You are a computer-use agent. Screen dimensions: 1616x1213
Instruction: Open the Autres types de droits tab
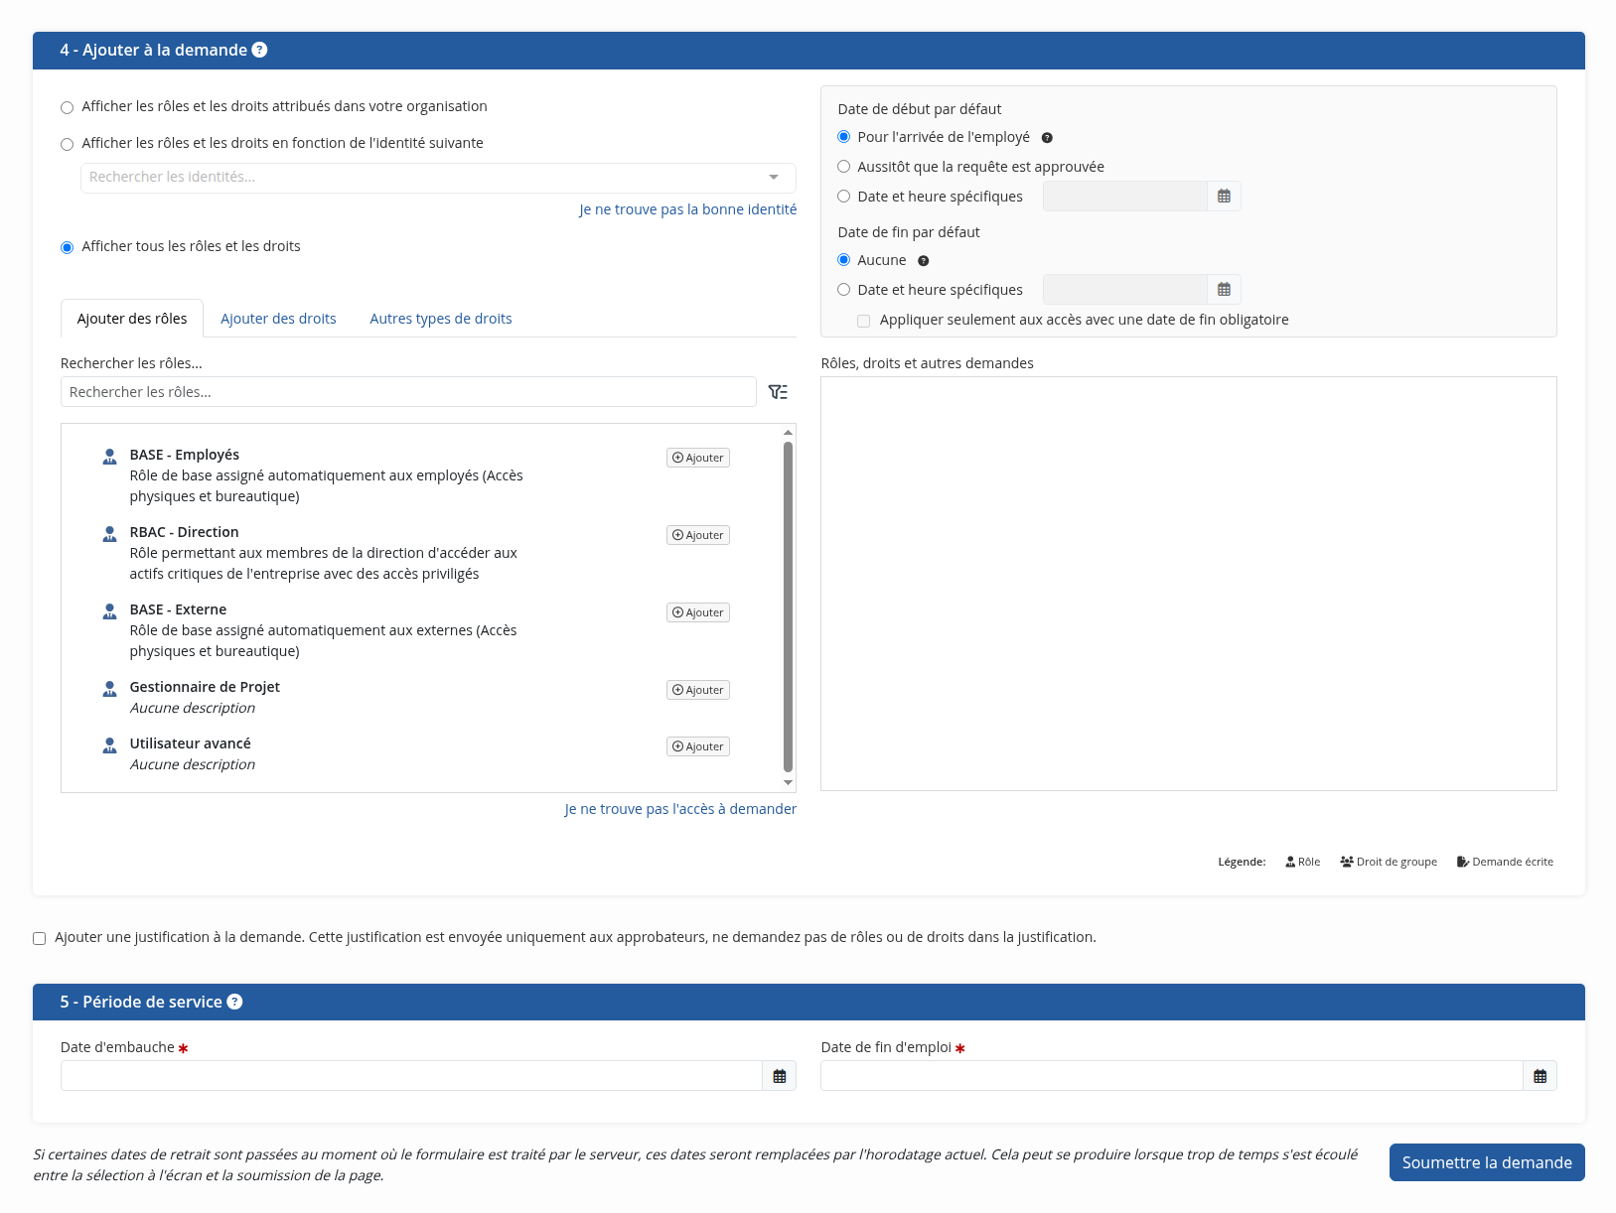[441, 319]
